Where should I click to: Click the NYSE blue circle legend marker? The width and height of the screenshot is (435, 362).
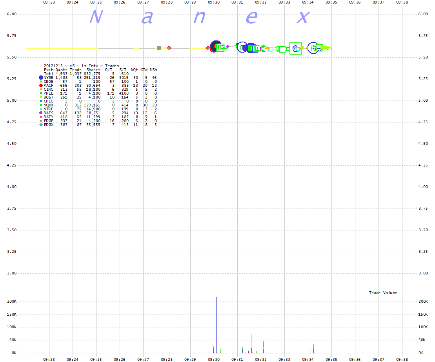41,77
